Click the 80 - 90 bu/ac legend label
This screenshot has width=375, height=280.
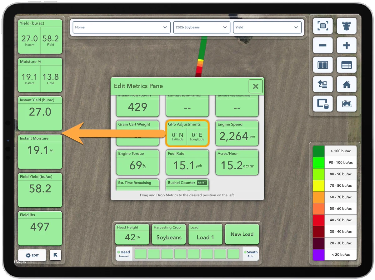(341, 174)
